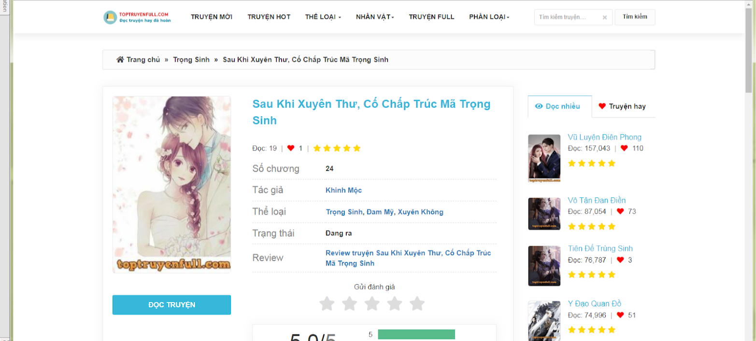
Task: Click the red heart beside read count
Action: [x=291, y=148]
